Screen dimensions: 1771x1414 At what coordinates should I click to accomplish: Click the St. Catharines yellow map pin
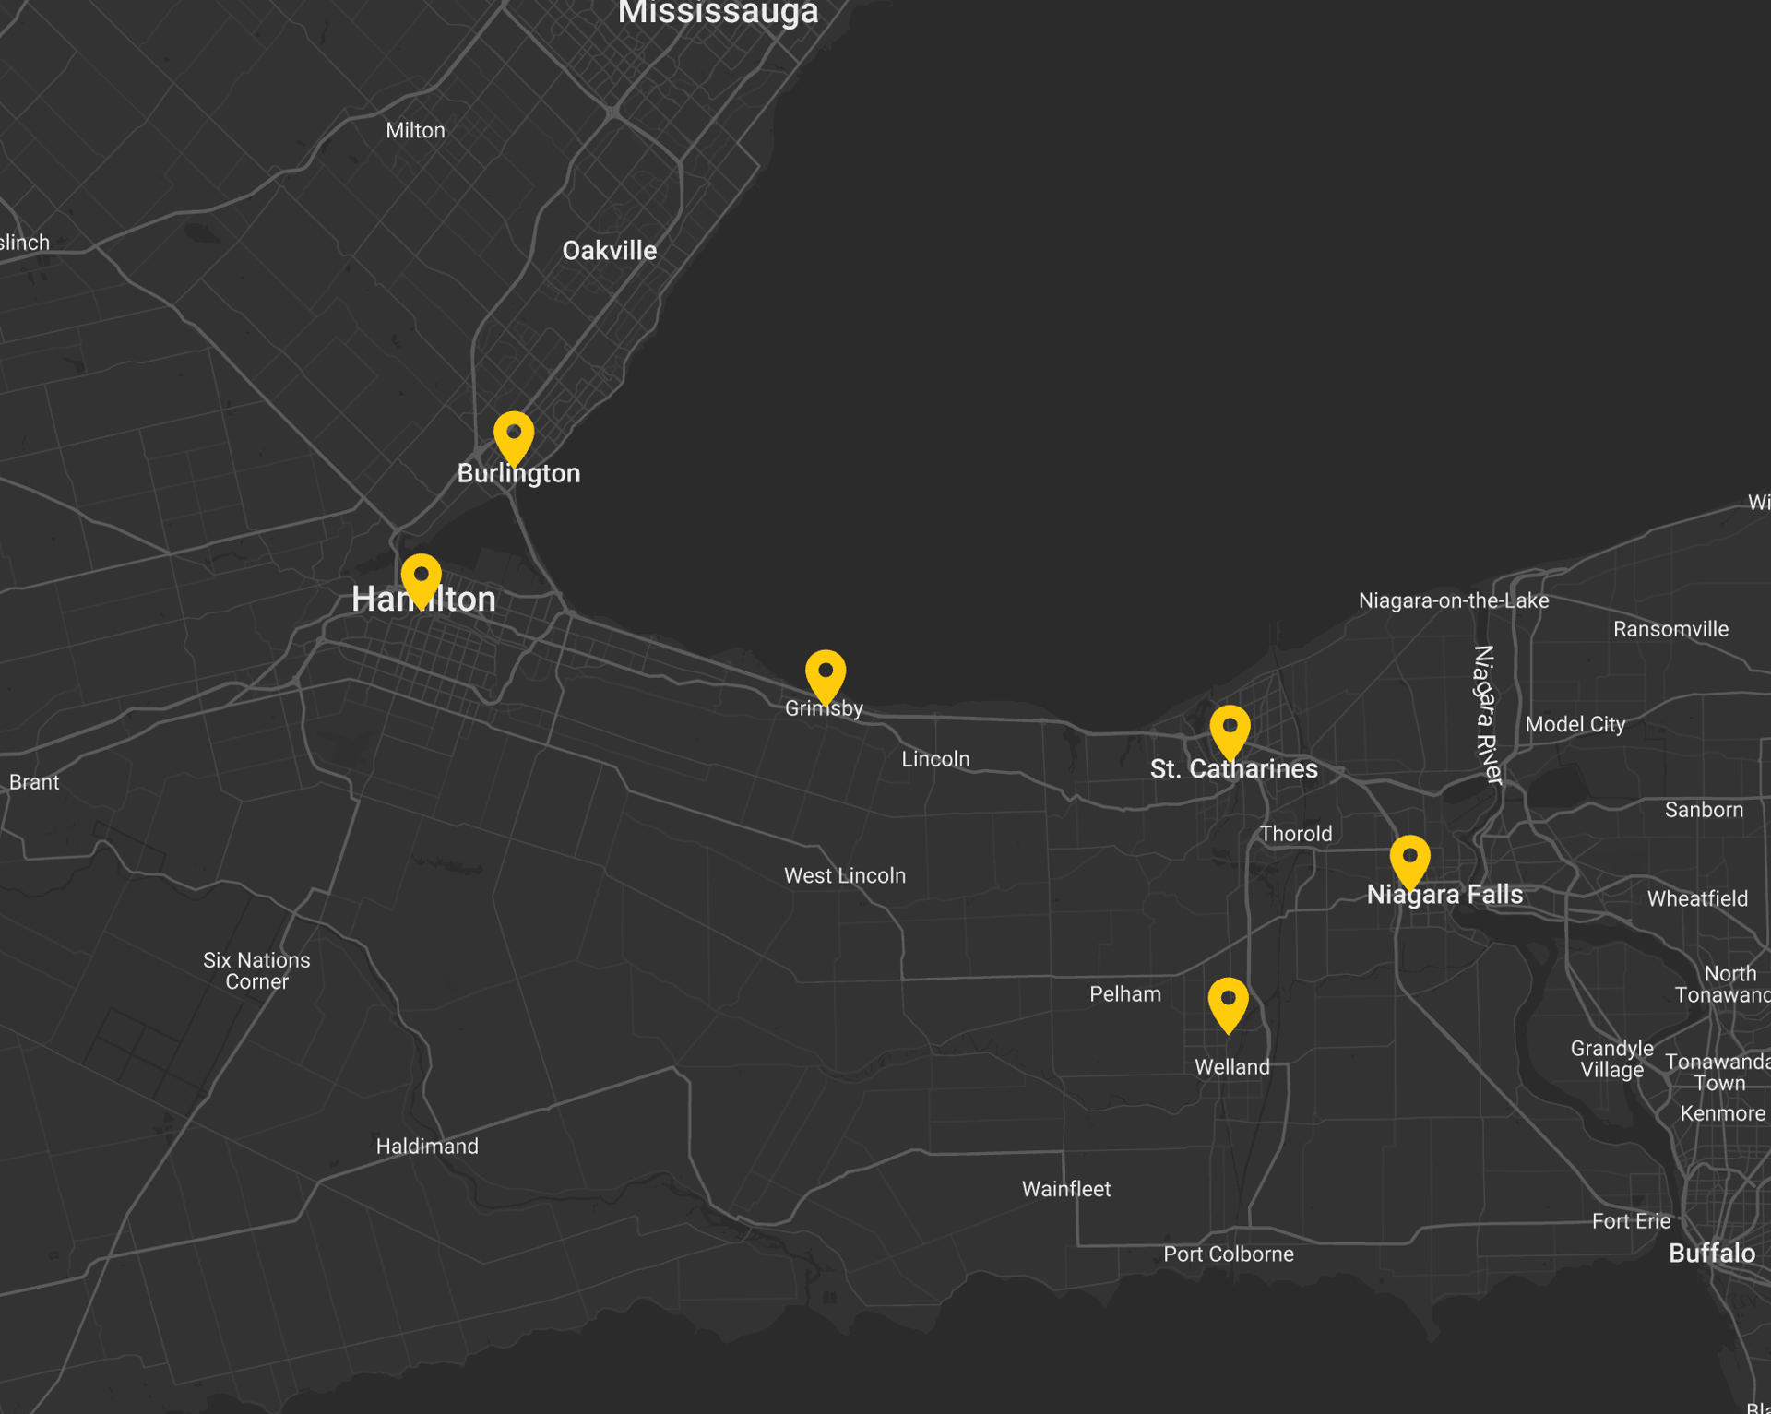pos(1230,732)
